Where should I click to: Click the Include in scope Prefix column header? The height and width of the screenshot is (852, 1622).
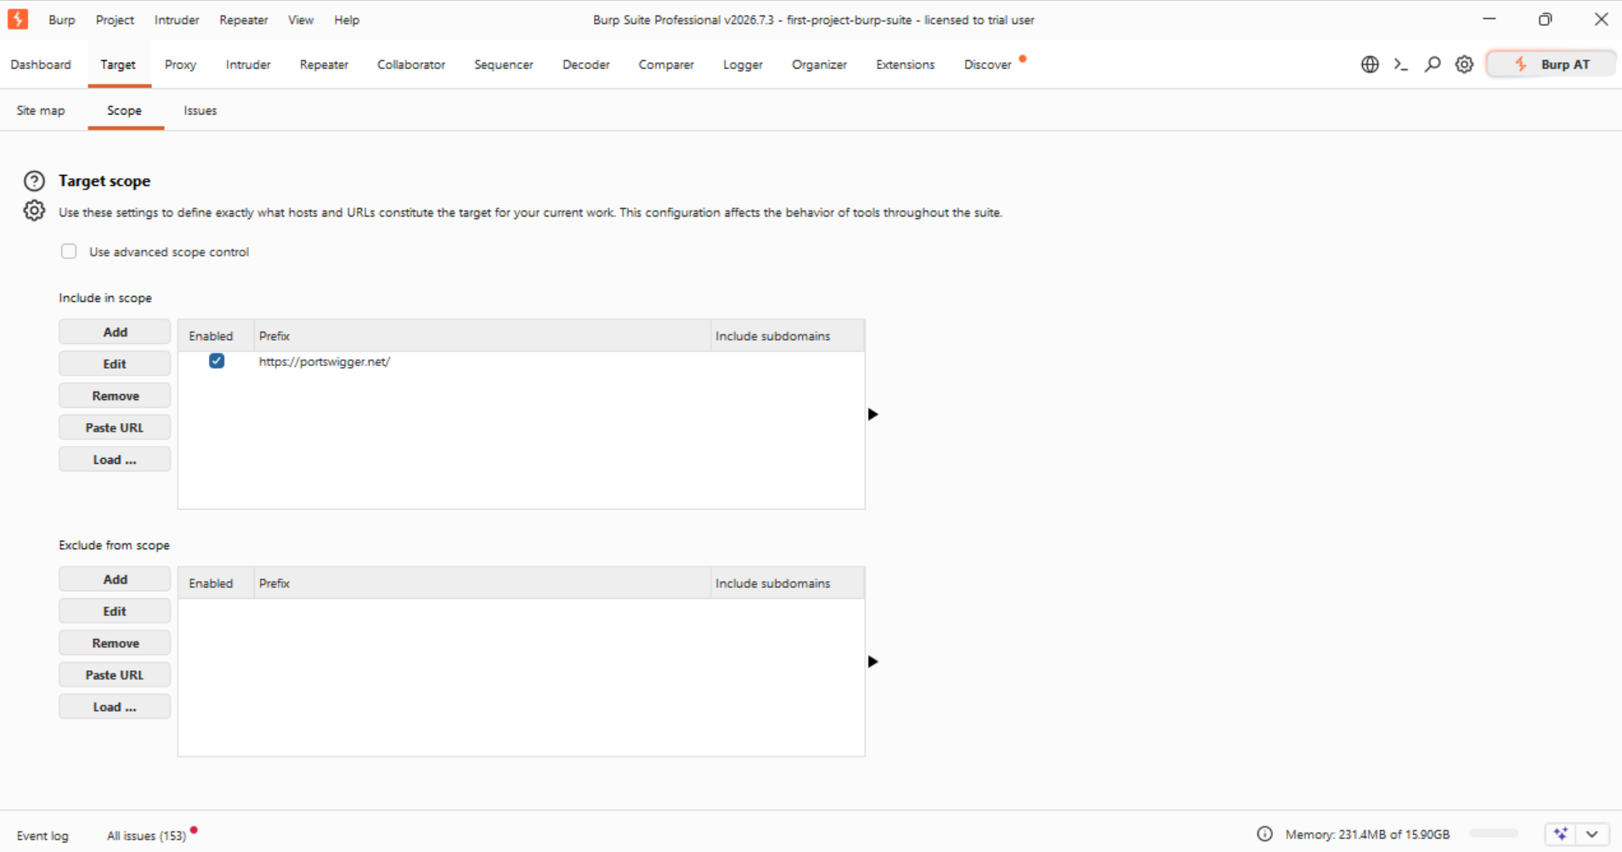[482, 336]
